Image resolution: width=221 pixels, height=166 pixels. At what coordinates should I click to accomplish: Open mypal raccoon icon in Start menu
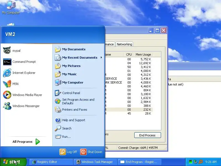tap(7, 50)
